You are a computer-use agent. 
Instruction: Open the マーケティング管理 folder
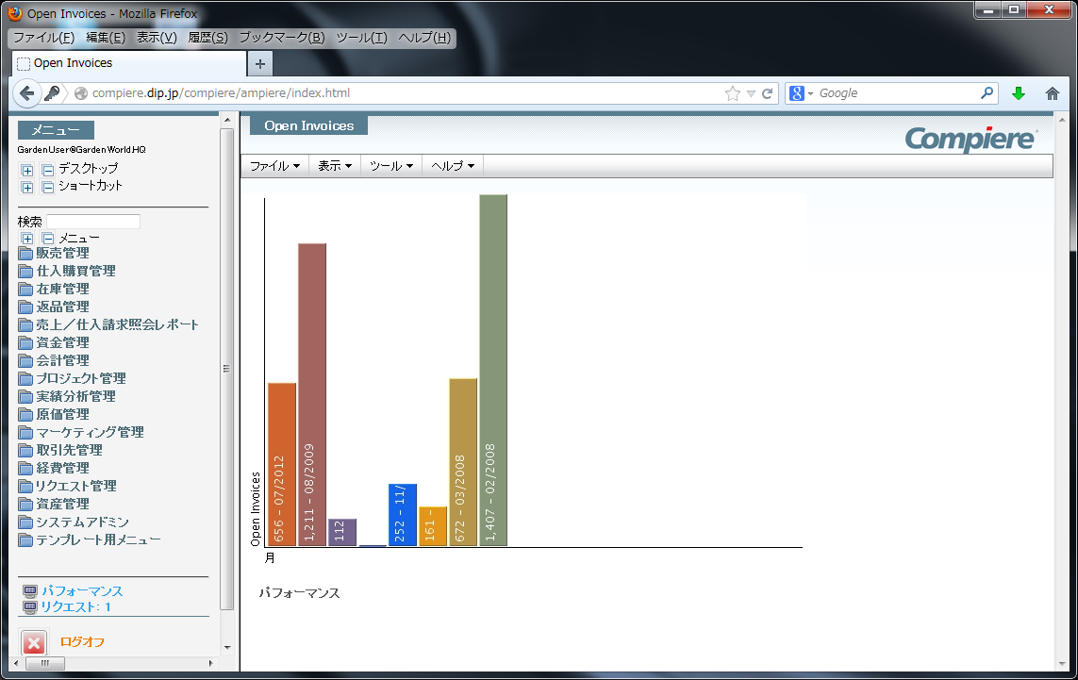[x=81, y=432]
